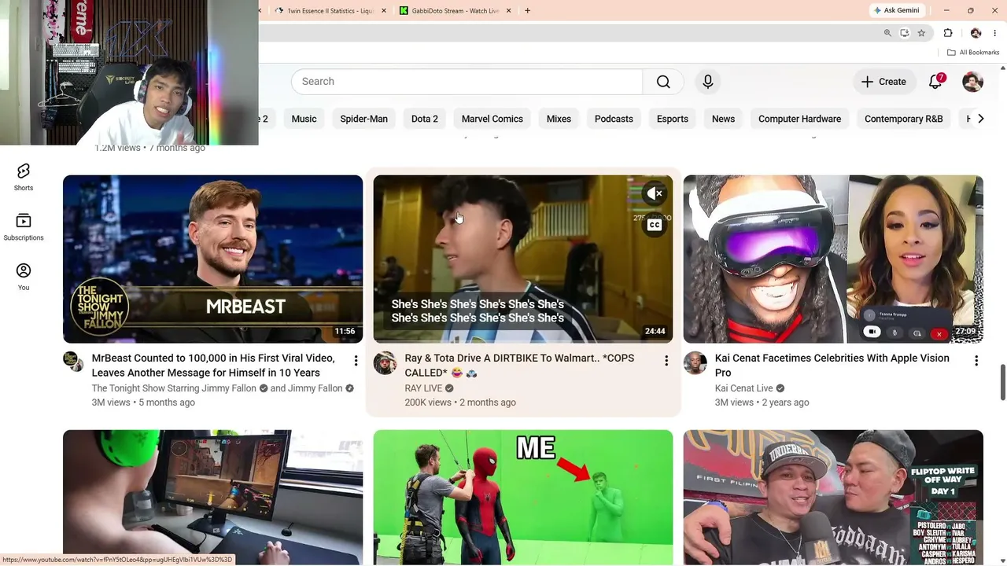Open Chrome zoom magnifier in address bar
This screenshot has height=566, width=1007.
tap(887, 33)
